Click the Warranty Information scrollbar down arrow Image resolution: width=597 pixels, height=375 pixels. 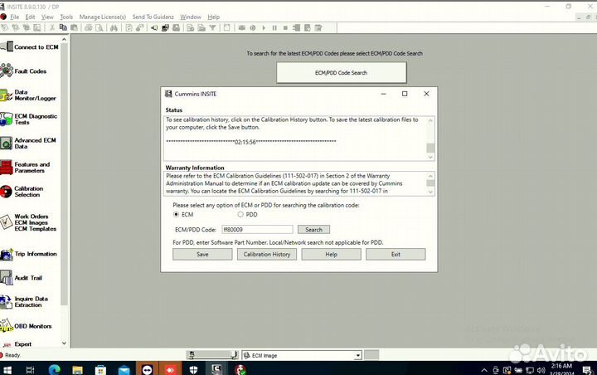pyautogui.click(x=430, y=192)
